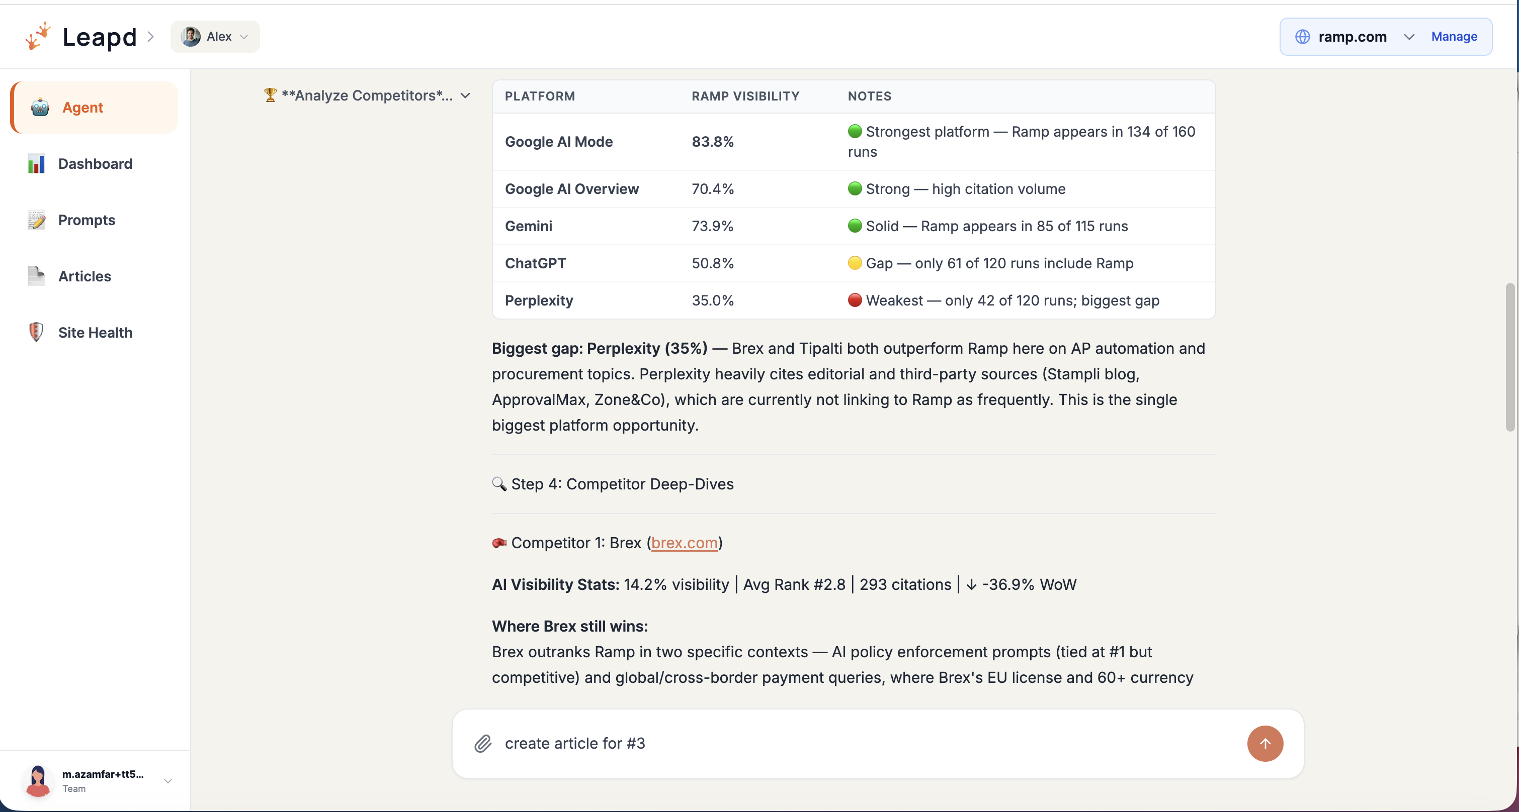Select Site Health from the sidebar
1519x812 pixels.
[95, 332]
